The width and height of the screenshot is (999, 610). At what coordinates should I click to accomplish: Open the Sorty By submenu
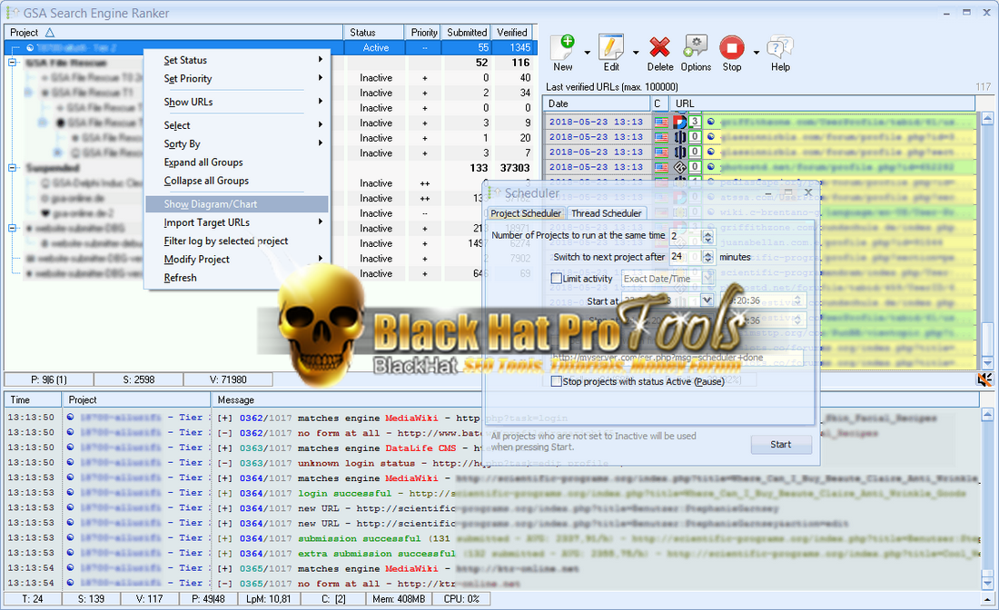pyautogui.click(x=237, y=144)
